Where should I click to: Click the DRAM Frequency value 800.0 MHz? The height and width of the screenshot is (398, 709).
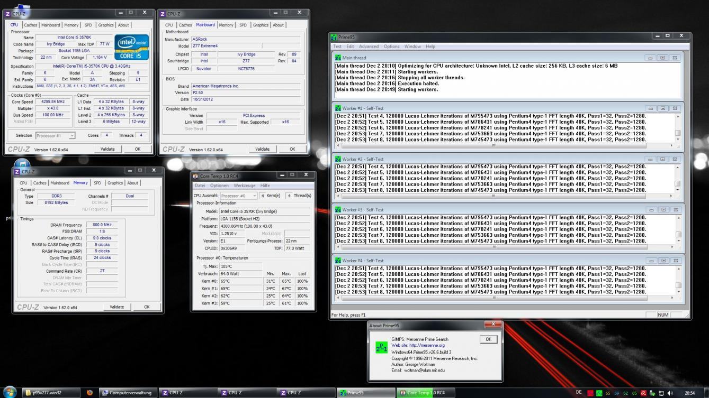coord(102,225)
